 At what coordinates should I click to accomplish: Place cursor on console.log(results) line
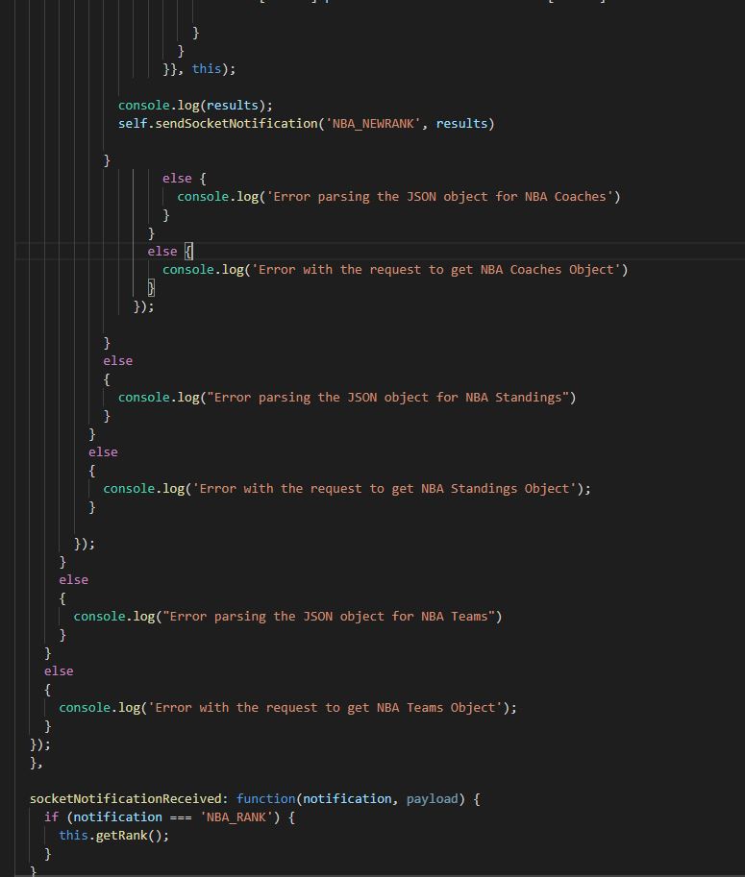click(195, 106)
